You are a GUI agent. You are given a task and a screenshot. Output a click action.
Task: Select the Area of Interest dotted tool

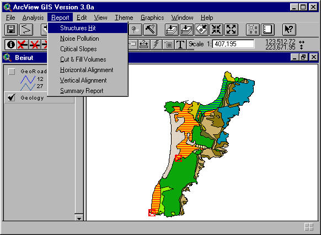(x=168, y=45)
